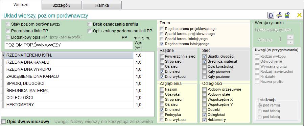Check Nr działki in Uwagi group
This screenshot has width=304, height=126.
(257, 76)
